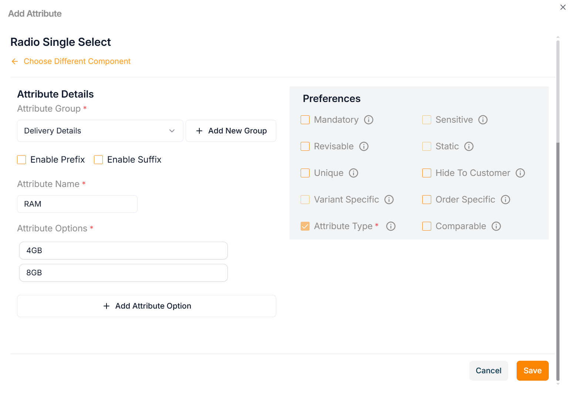Click the info icon next to Unique
Screen dimensions: 568x401
click(x=354, y=173)
